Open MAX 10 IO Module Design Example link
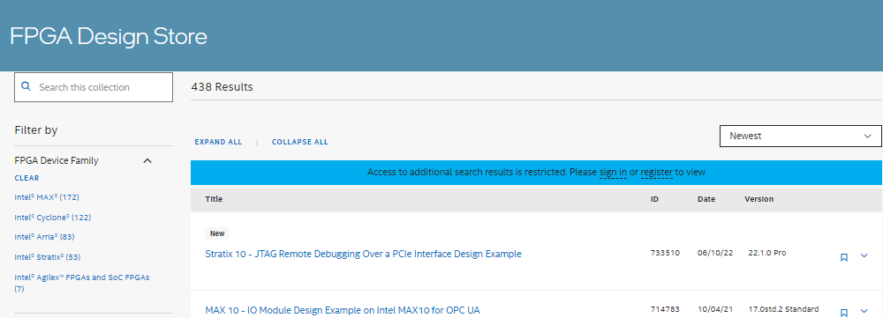Viewport: 883px width, 318px height. coord(343,310)
